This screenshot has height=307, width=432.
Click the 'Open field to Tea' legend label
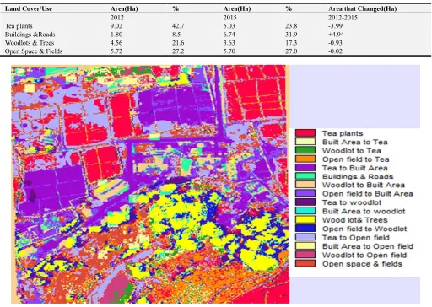pos(356,159)
